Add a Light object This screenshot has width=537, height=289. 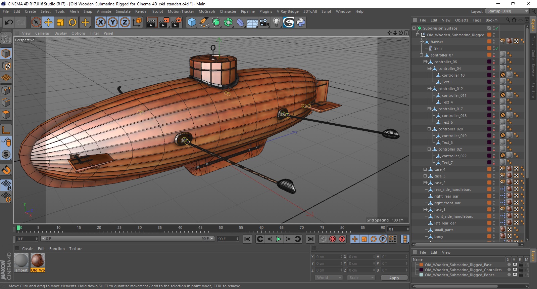(x=277, y=23)
